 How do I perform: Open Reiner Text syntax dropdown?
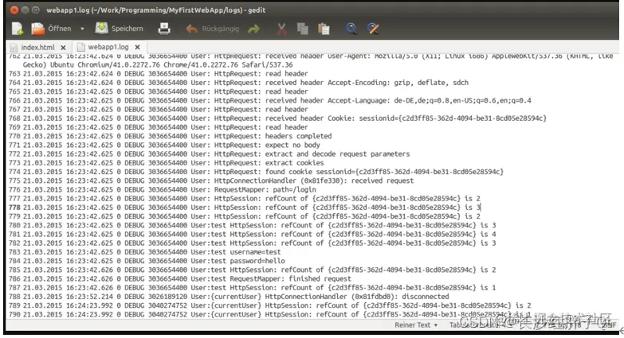416,325
